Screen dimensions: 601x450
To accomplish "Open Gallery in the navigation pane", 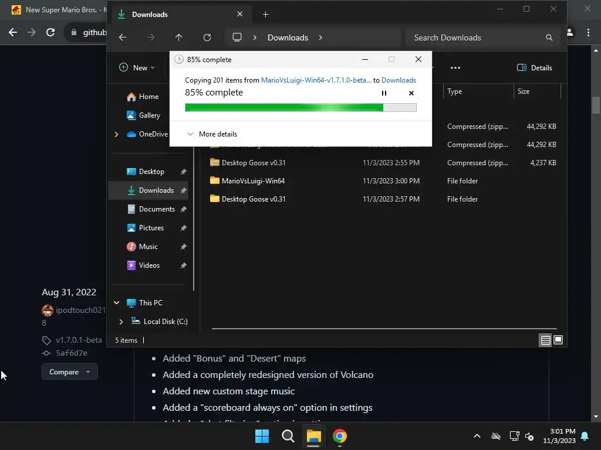I will point(143,115).
